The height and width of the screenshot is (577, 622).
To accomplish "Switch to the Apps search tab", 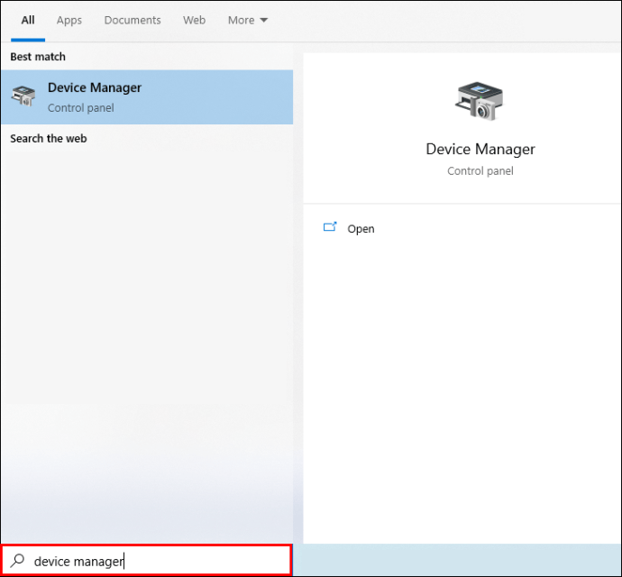I will coord(69,20).
